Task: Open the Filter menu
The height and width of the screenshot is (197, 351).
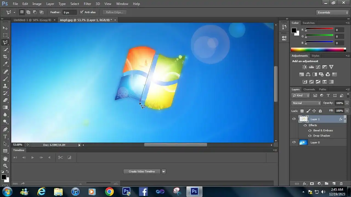Action: (87, 4)
